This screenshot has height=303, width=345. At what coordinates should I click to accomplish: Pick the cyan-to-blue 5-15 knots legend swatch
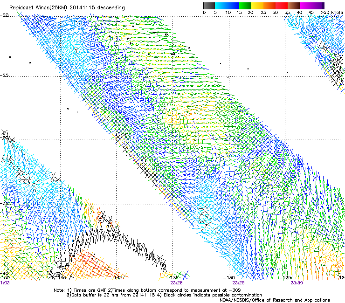pos(227,6)
